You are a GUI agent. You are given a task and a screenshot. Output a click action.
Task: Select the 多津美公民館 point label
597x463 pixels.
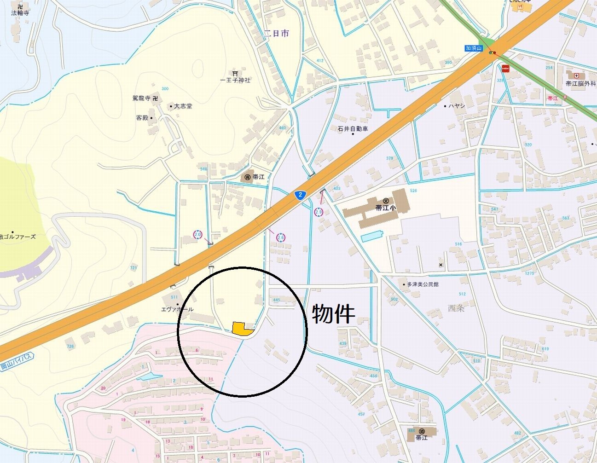coord(423,284)
